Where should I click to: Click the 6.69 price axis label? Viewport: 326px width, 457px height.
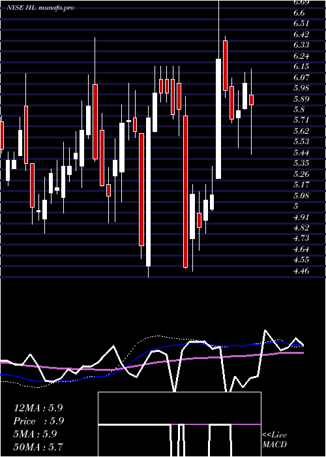click(301, 3)
